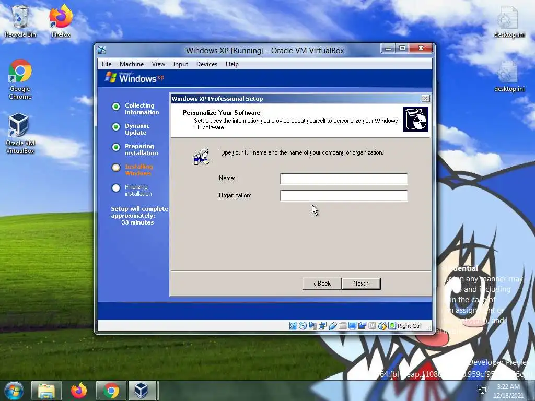
Task: Click in the Organization input field
Action: click(x=344, y=196)
